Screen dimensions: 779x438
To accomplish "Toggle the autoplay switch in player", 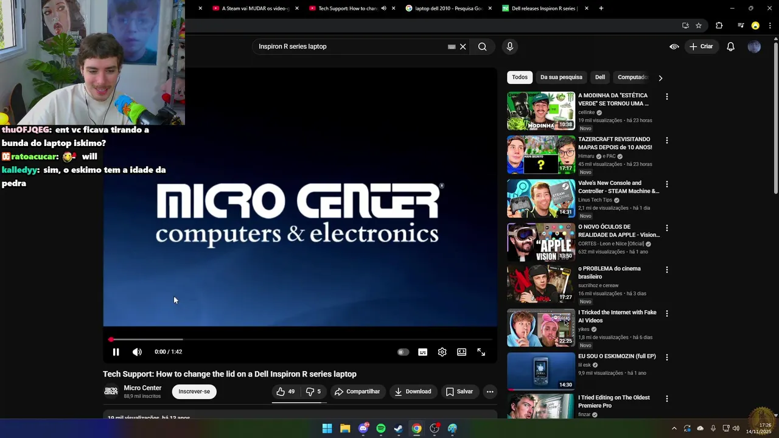I will point(403,352).
